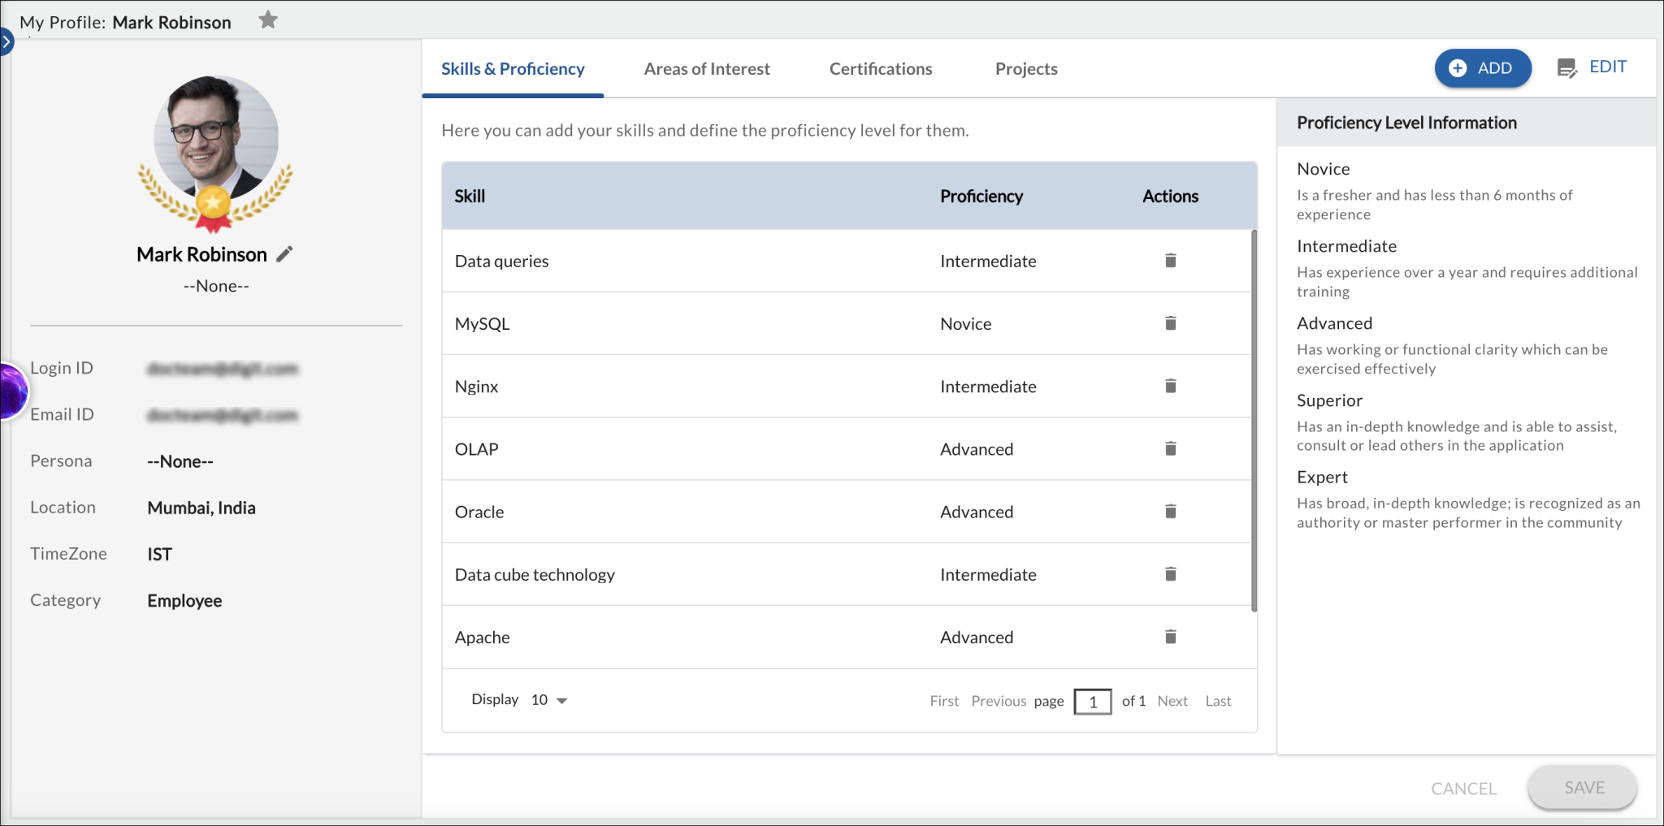Delete the Data cube technology skill
Screen dimensions: 1664x826
[1171, 574]
